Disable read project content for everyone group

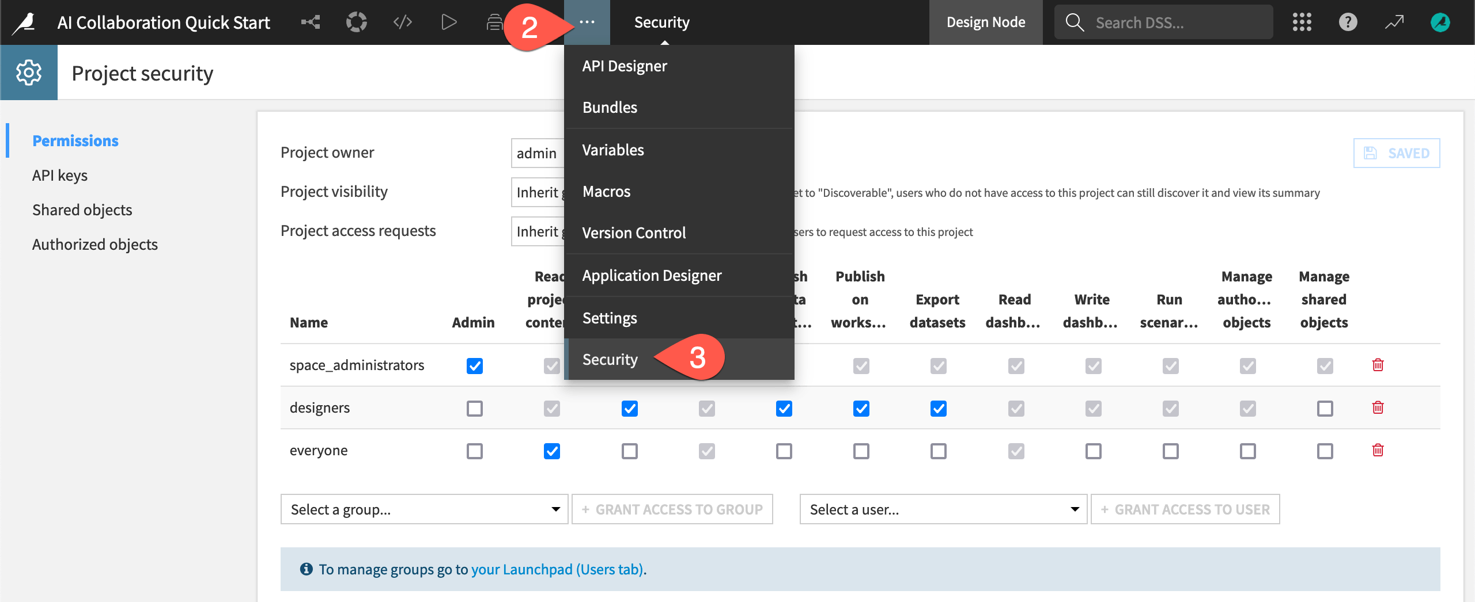point(551,451)
